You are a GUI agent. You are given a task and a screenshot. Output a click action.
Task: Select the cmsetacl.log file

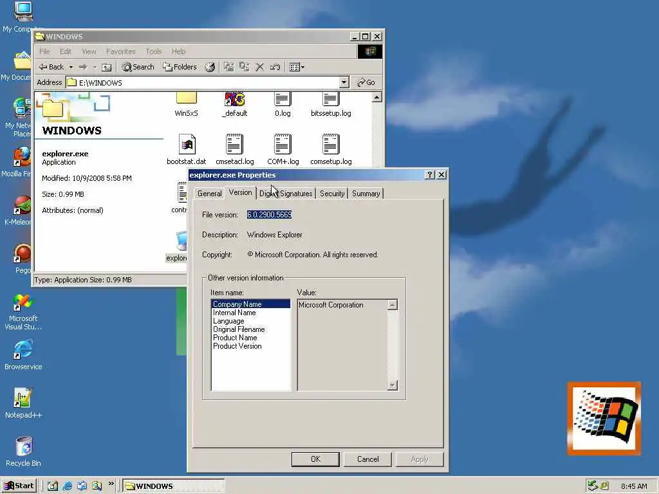234,149
